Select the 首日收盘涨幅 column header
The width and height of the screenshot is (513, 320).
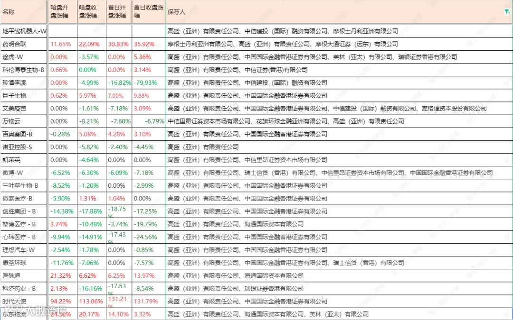tap(149, 12)
